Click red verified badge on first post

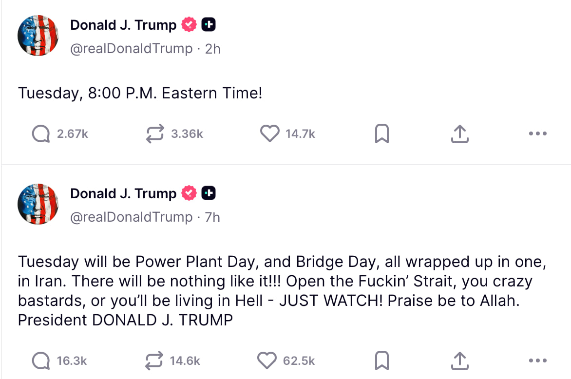click(189, 24)
